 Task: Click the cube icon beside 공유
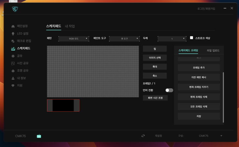coord(13,56)
